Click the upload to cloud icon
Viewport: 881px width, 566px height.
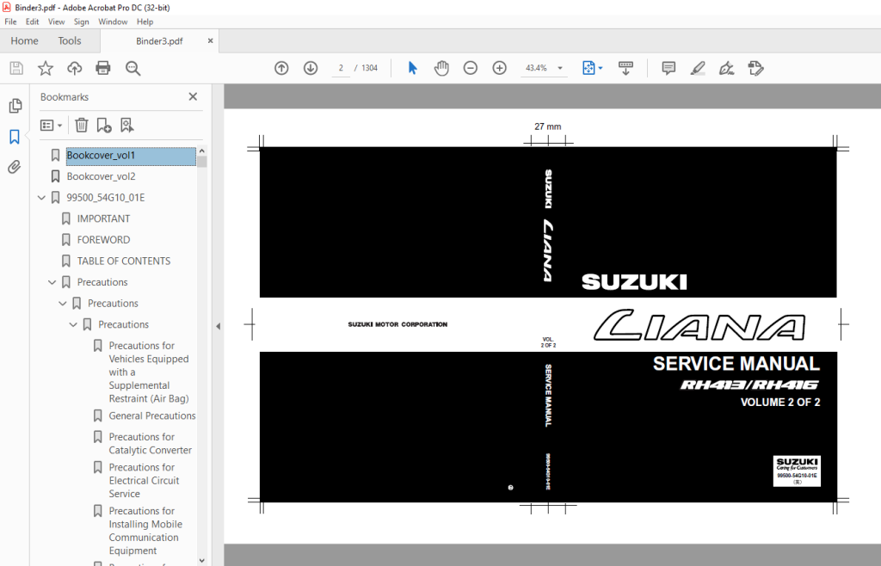click(x=74, y=69)
